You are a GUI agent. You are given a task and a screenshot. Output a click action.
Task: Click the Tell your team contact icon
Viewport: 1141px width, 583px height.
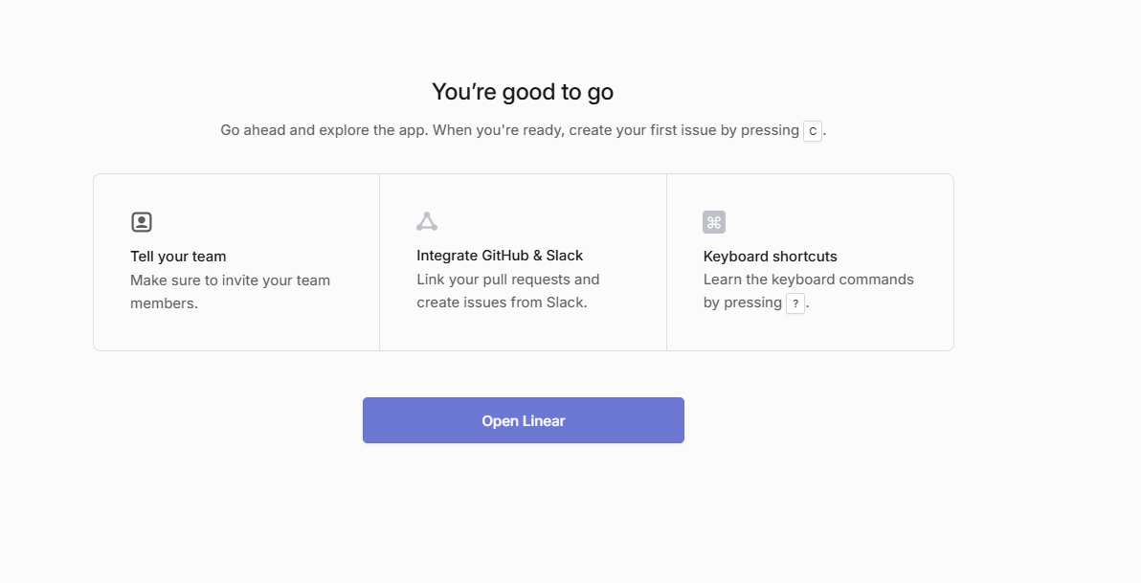[x=142, y=222]
